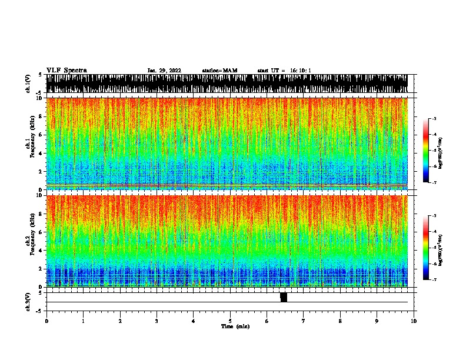Click the date text "Jan. 29, 2022"
466x360 pixels.
[164, 71]
